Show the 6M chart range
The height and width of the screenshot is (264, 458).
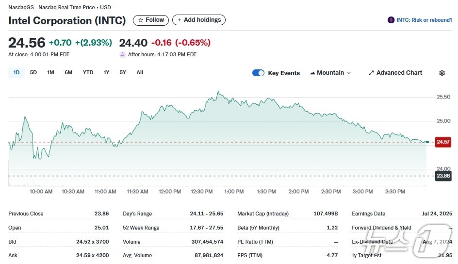[x=68, y=72]
